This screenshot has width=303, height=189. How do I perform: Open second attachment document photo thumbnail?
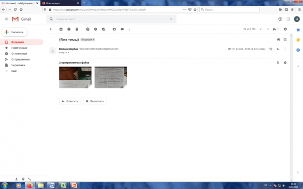tap(110, 77)
